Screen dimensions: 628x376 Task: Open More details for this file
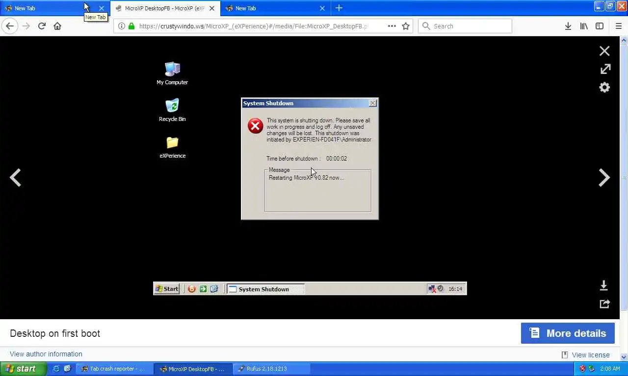(x=568, y=333)
